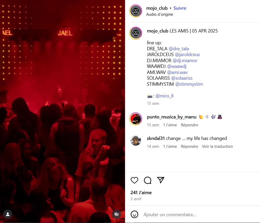Viewport: 260px width, 223px height.
Task: Open the emoji picker smiley icon
Action: tap(134, 214)
